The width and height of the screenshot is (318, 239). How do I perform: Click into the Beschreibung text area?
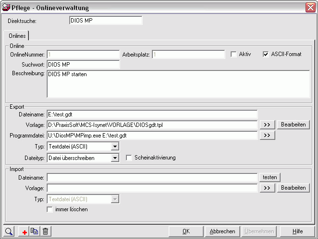(x=178, y=84)
